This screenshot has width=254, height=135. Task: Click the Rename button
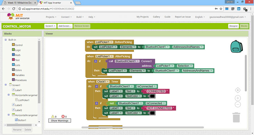point(17,130)
